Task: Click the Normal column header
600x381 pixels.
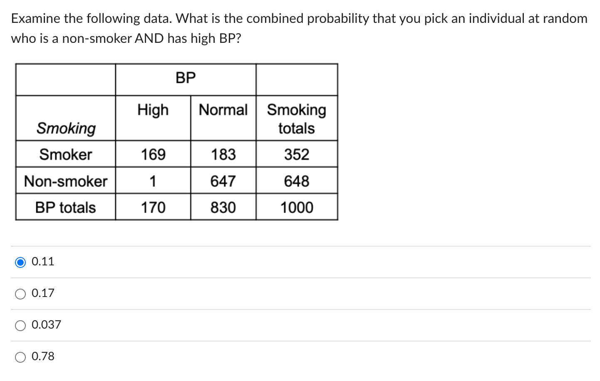Action: [223, 110]
